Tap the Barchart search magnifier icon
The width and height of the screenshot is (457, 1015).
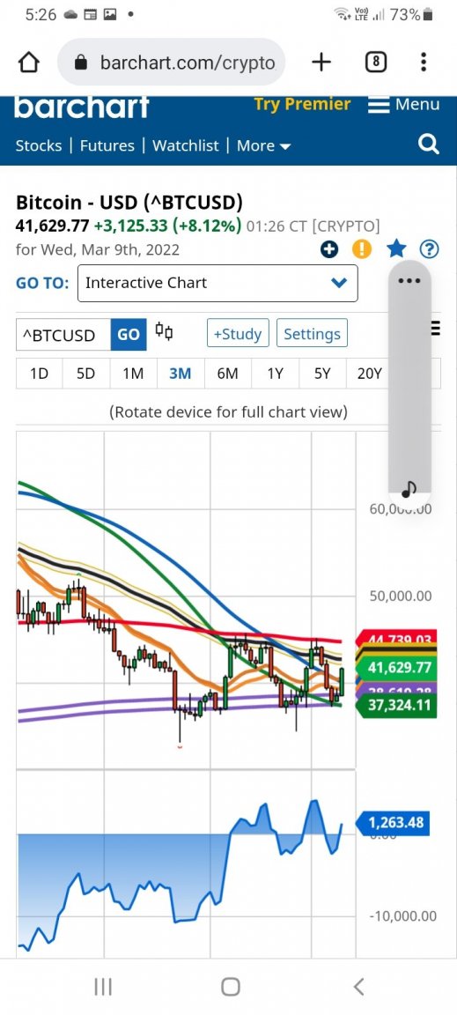[x=429, y=144]
